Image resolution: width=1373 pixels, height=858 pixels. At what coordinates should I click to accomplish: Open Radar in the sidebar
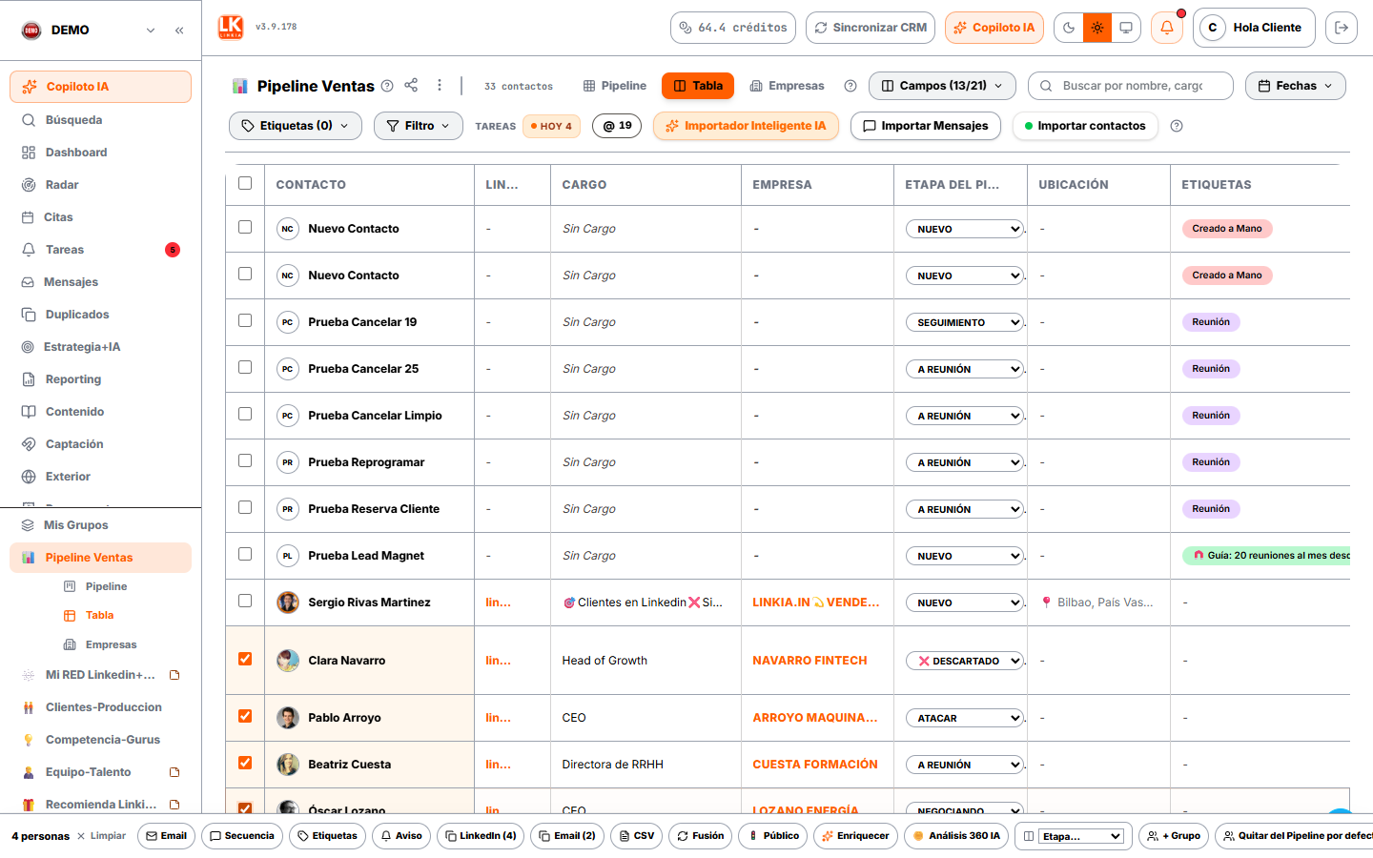pyautogui.click(x=100, y=185)
